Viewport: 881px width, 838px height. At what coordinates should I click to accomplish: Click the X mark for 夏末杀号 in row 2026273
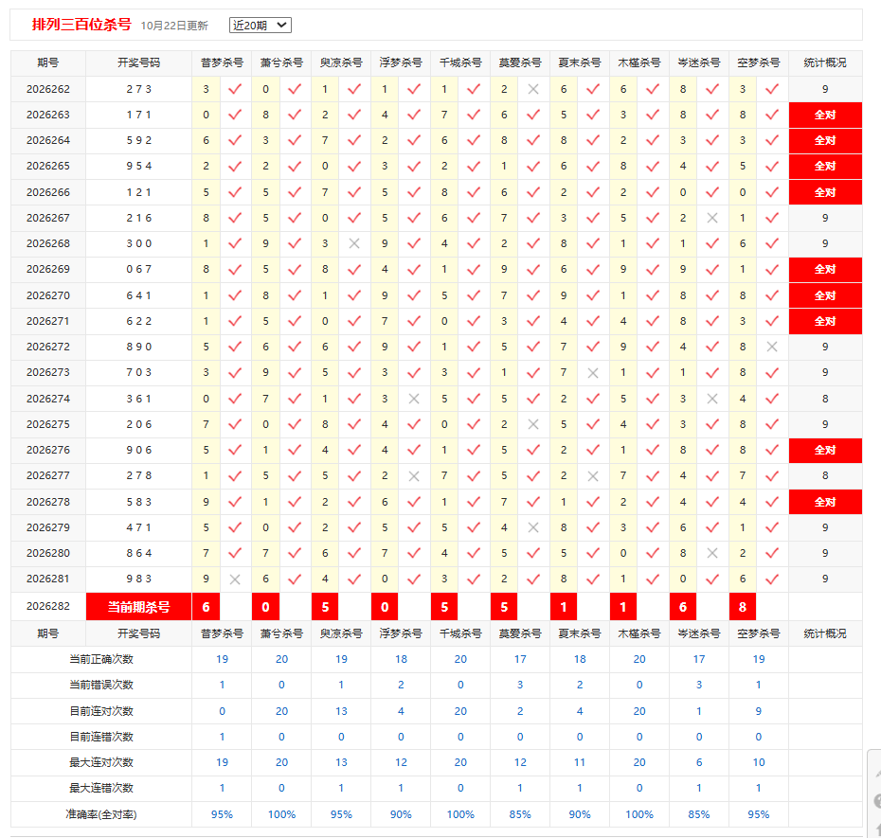click(x=593, y=373)
